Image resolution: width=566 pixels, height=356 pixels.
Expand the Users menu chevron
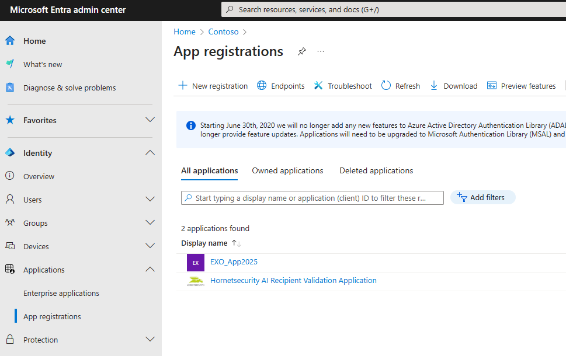click(150, 199)
